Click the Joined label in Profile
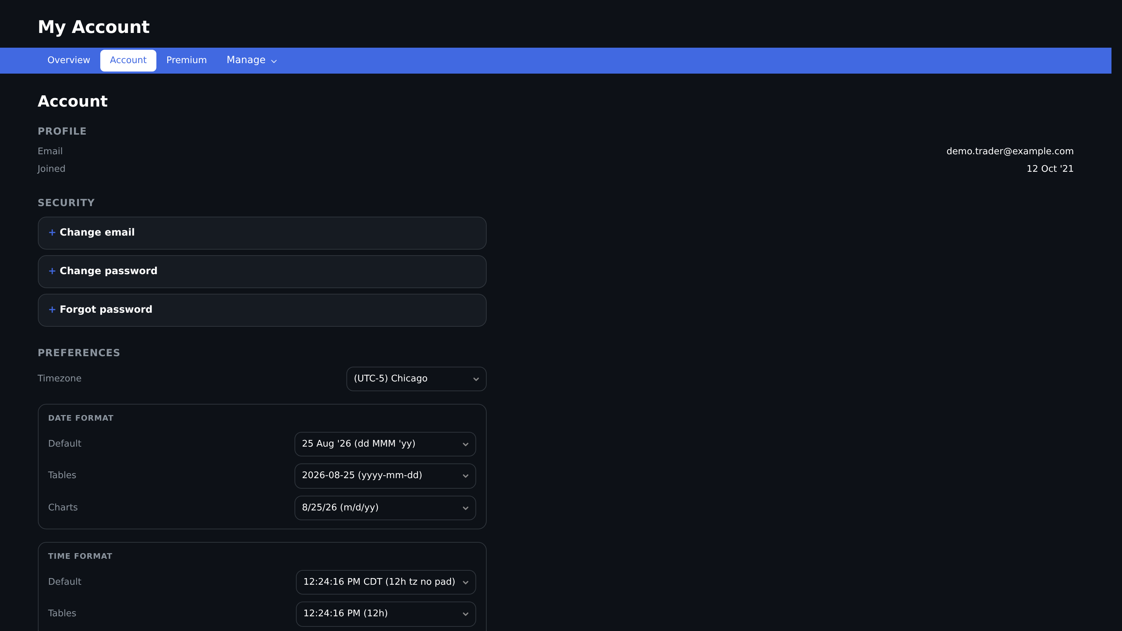The image size is (1122, 631). (x=52, y=169)
